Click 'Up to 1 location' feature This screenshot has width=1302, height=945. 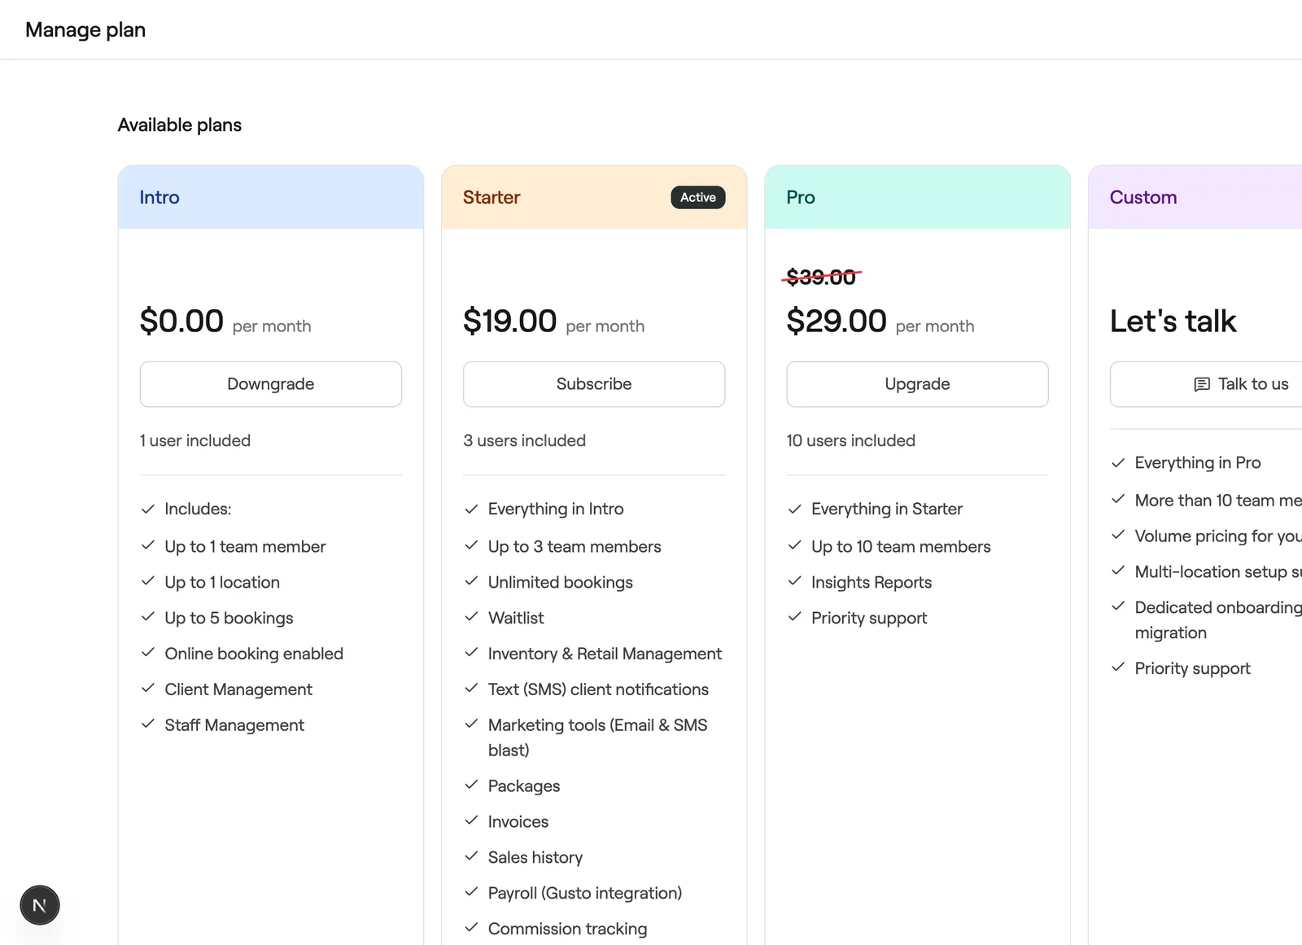[222, 583]
